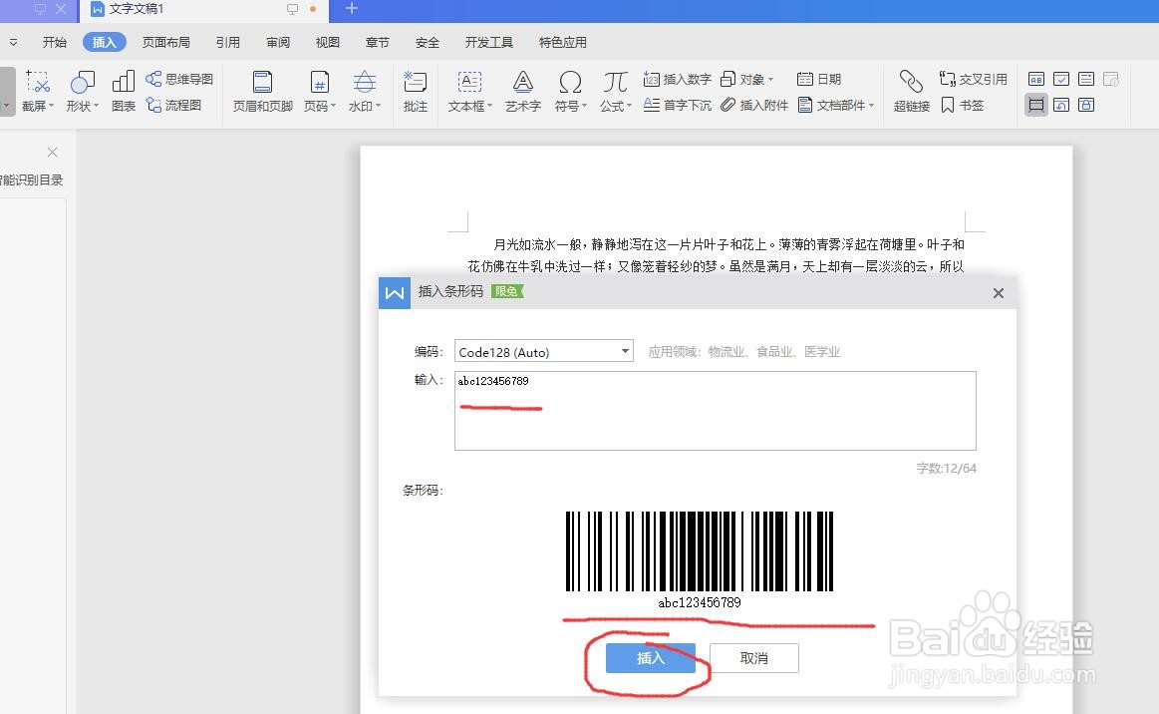1159x714 pixels.
Task: Open a new document tab (+)
Action: 352,9
